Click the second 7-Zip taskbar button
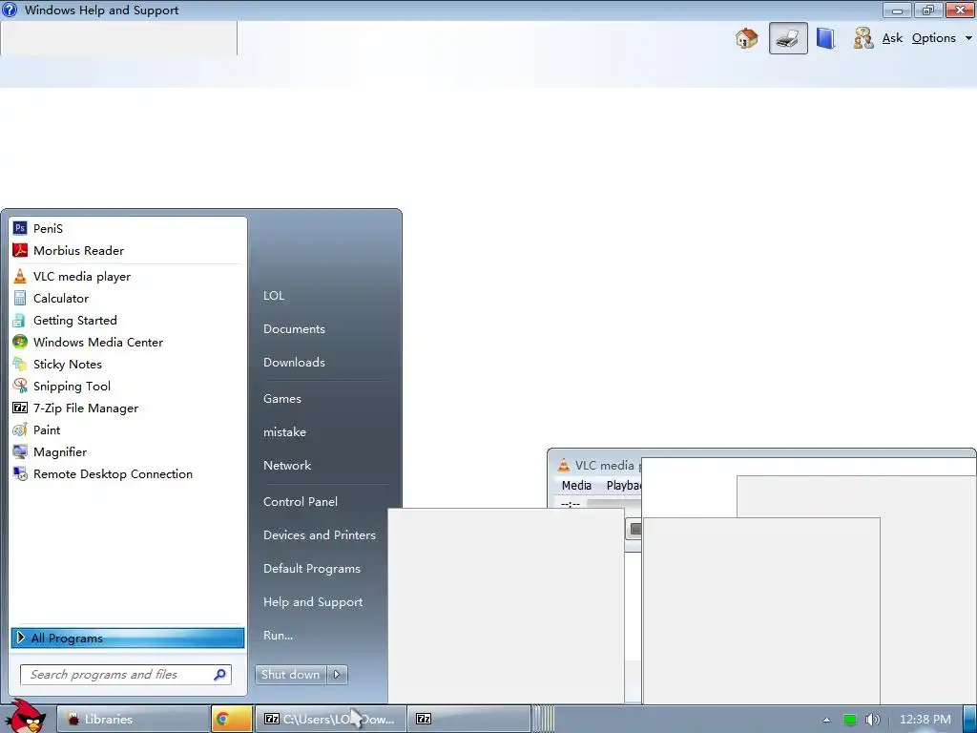977x733 pixels. point(468,720)
